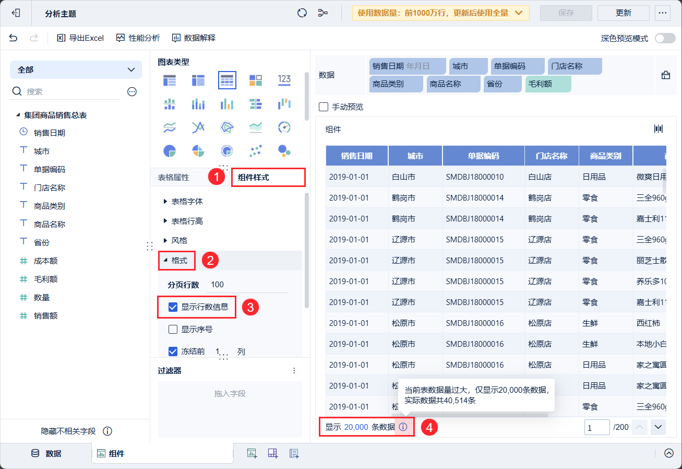Click the field search input box
Image resolution: width=682 pixels, height=469 pixels.
click(73, 91)
